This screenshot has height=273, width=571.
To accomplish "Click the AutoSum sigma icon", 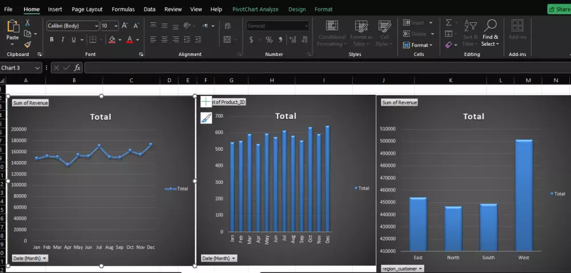I will pos(449,23).
